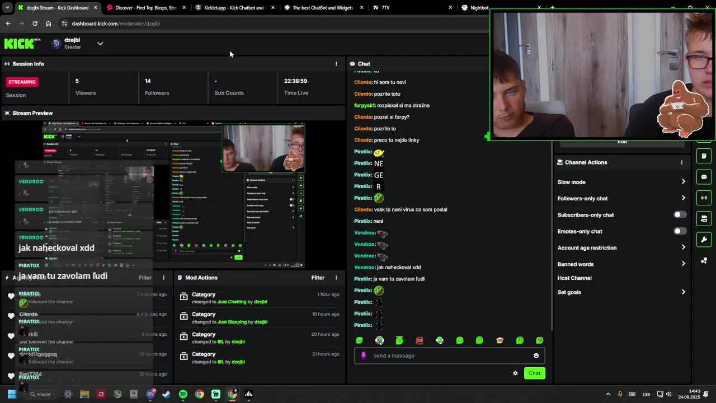Screen dimensions: 716x403
Task: Click the STREAMING status badge
Action: pyautogui.click(x=22, y=82)
